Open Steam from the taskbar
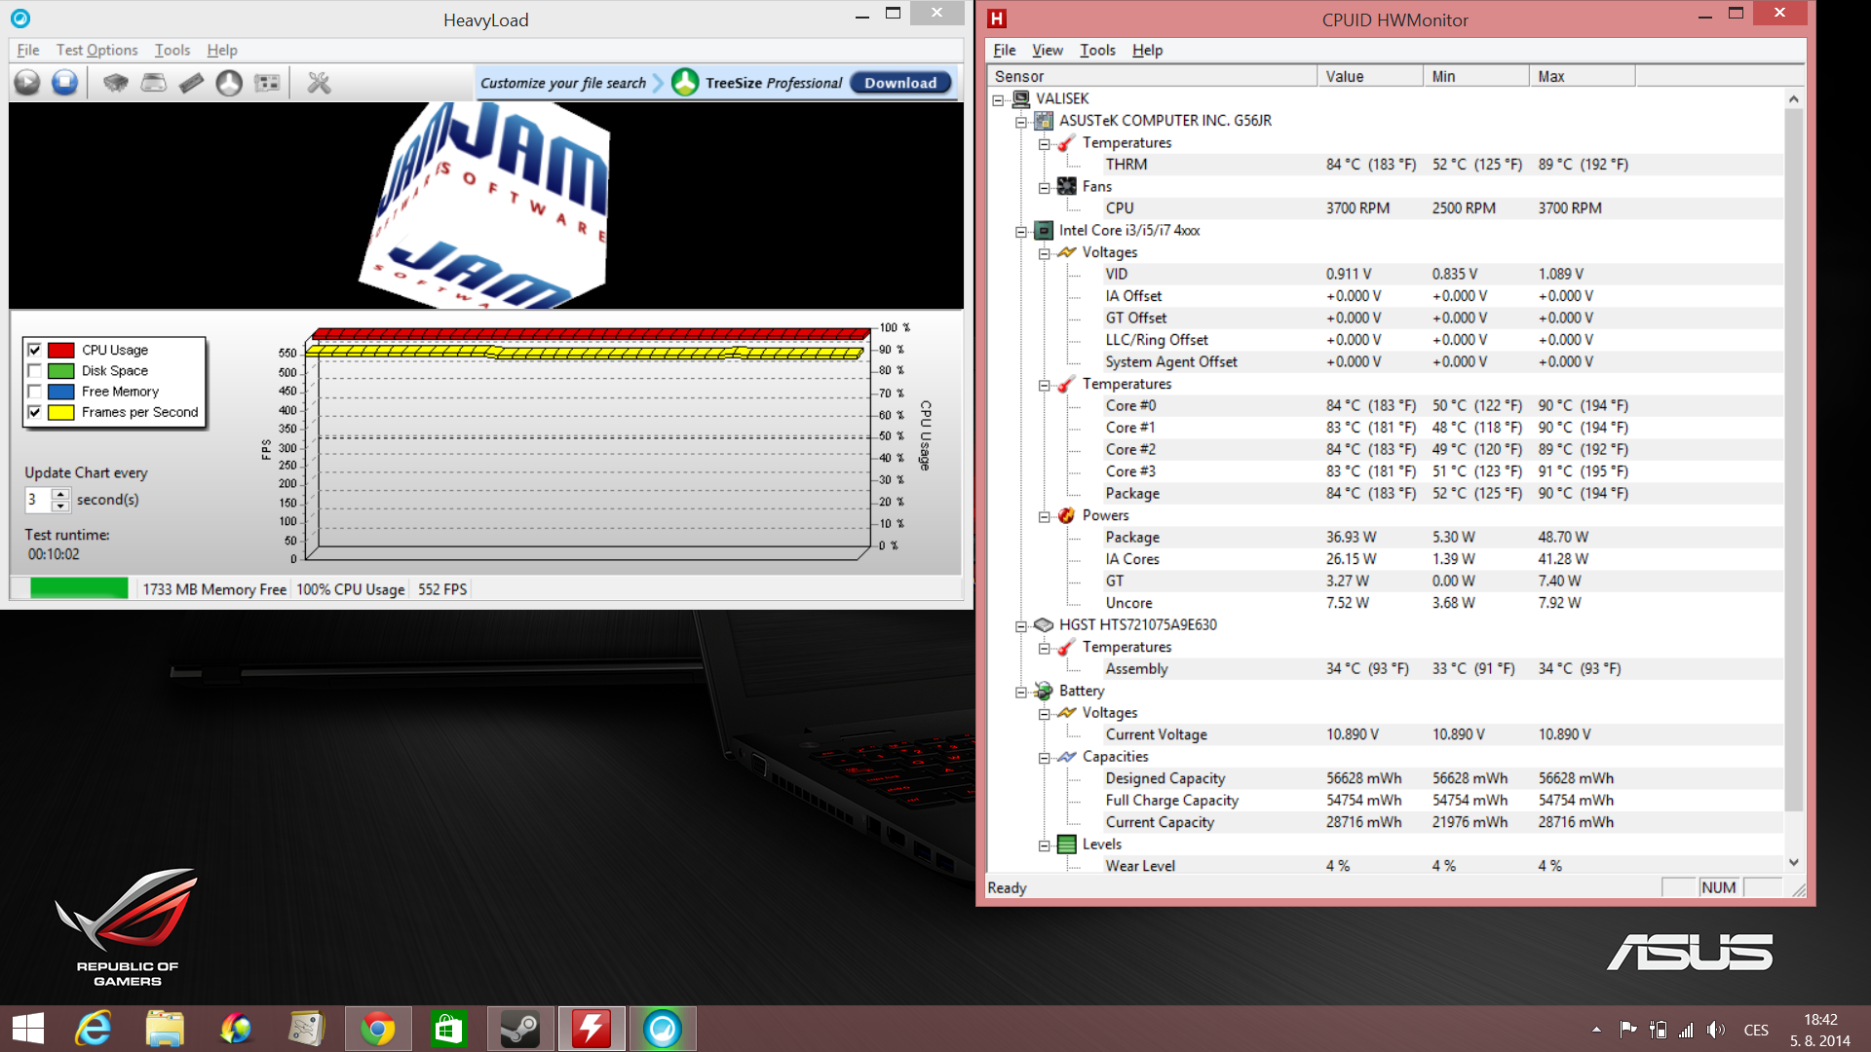This screenshot has width=1871, height=1052. coord(519,1029)
